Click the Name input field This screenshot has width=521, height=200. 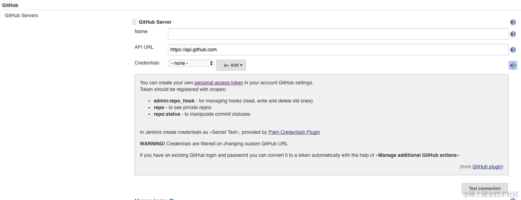pyautogui.click(x=338, y=34)
